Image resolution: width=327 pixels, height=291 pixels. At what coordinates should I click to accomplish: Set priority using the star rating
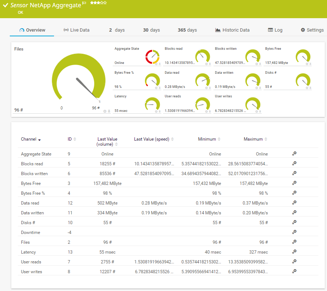click(98, 3)
